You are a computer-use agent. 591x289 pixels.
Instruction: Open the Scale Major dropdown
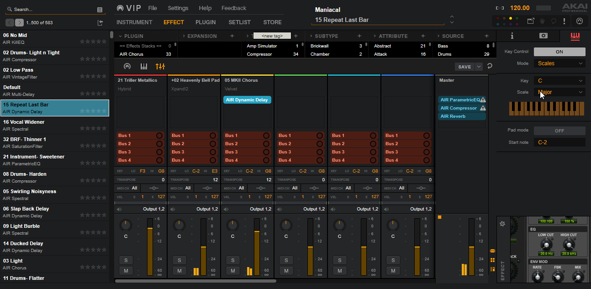(559, 92)
